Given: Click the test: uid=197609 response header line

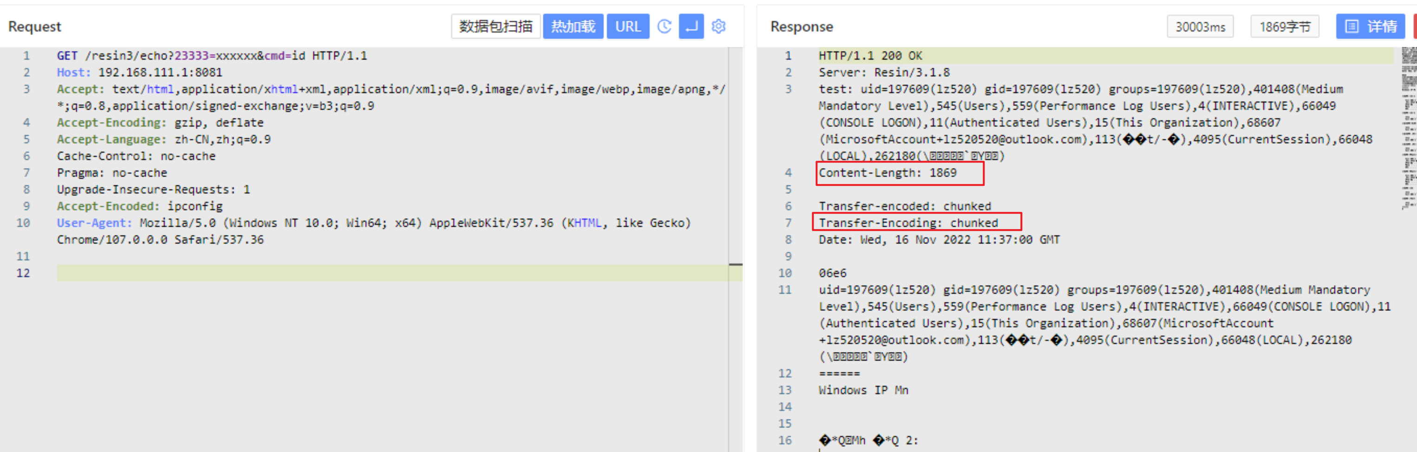Looking at the screenshot, I should click(1095, 122).
